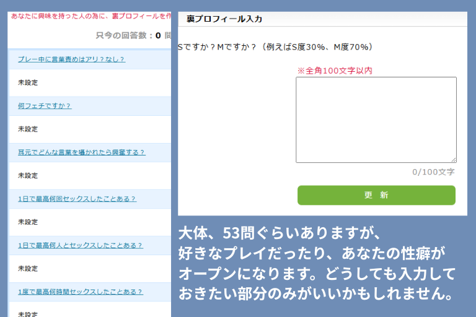Image resolution: width=476 pixels, height=317 pixels.
Task: Click the 只今の回答数 counter text
Action: click(133, 35)
